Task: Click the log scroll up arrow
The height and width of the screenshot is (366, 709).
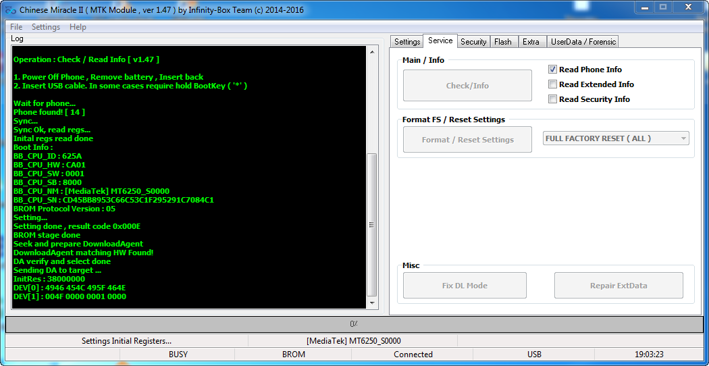Action: tap(372, 52)
